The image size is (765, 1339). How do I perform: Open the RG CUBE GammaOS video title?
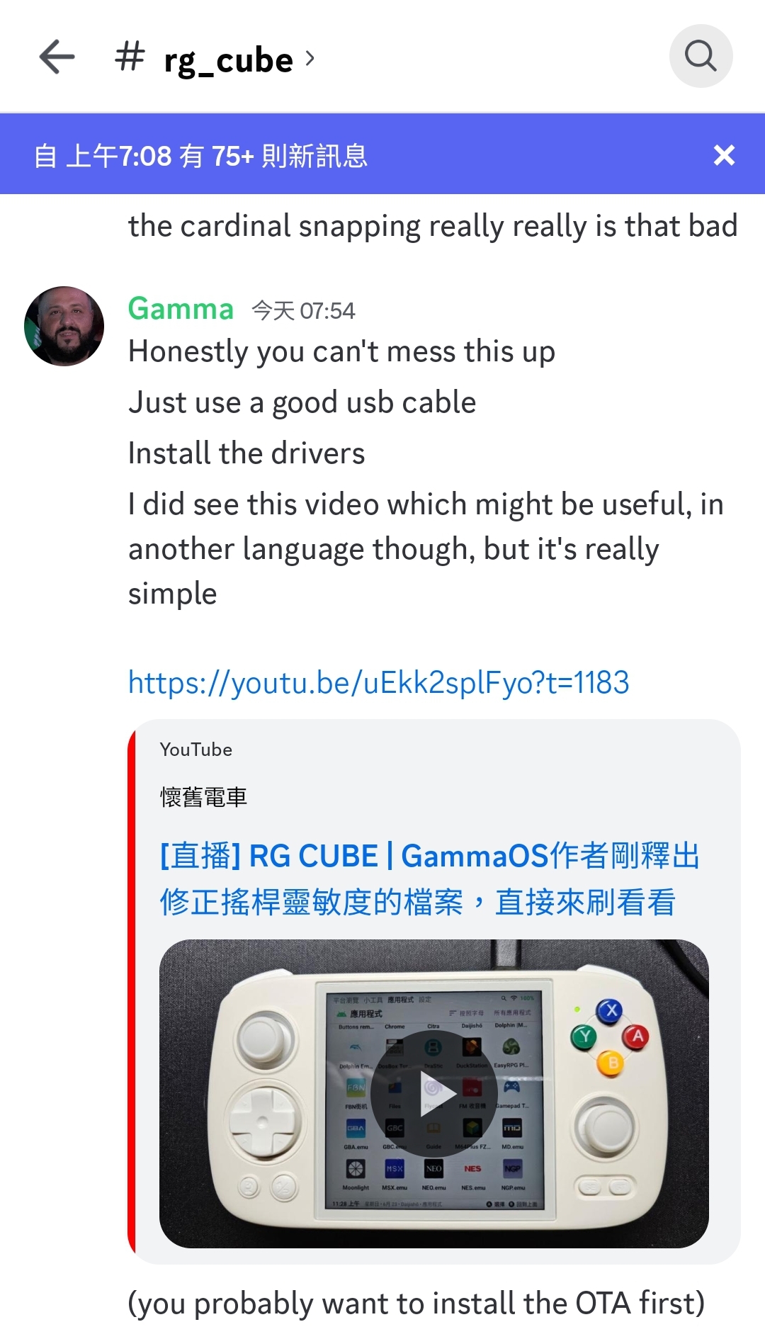point(429,878)
